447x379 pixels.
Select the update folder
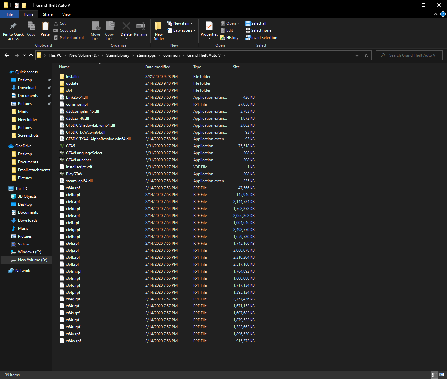coord(72,83)
